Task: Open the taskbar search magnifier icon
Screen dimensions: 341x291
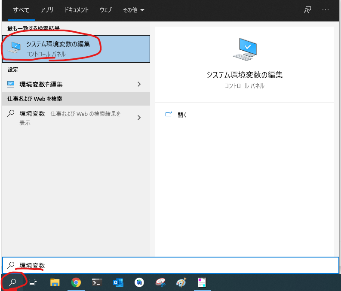Action: click(x=12, y=282)
